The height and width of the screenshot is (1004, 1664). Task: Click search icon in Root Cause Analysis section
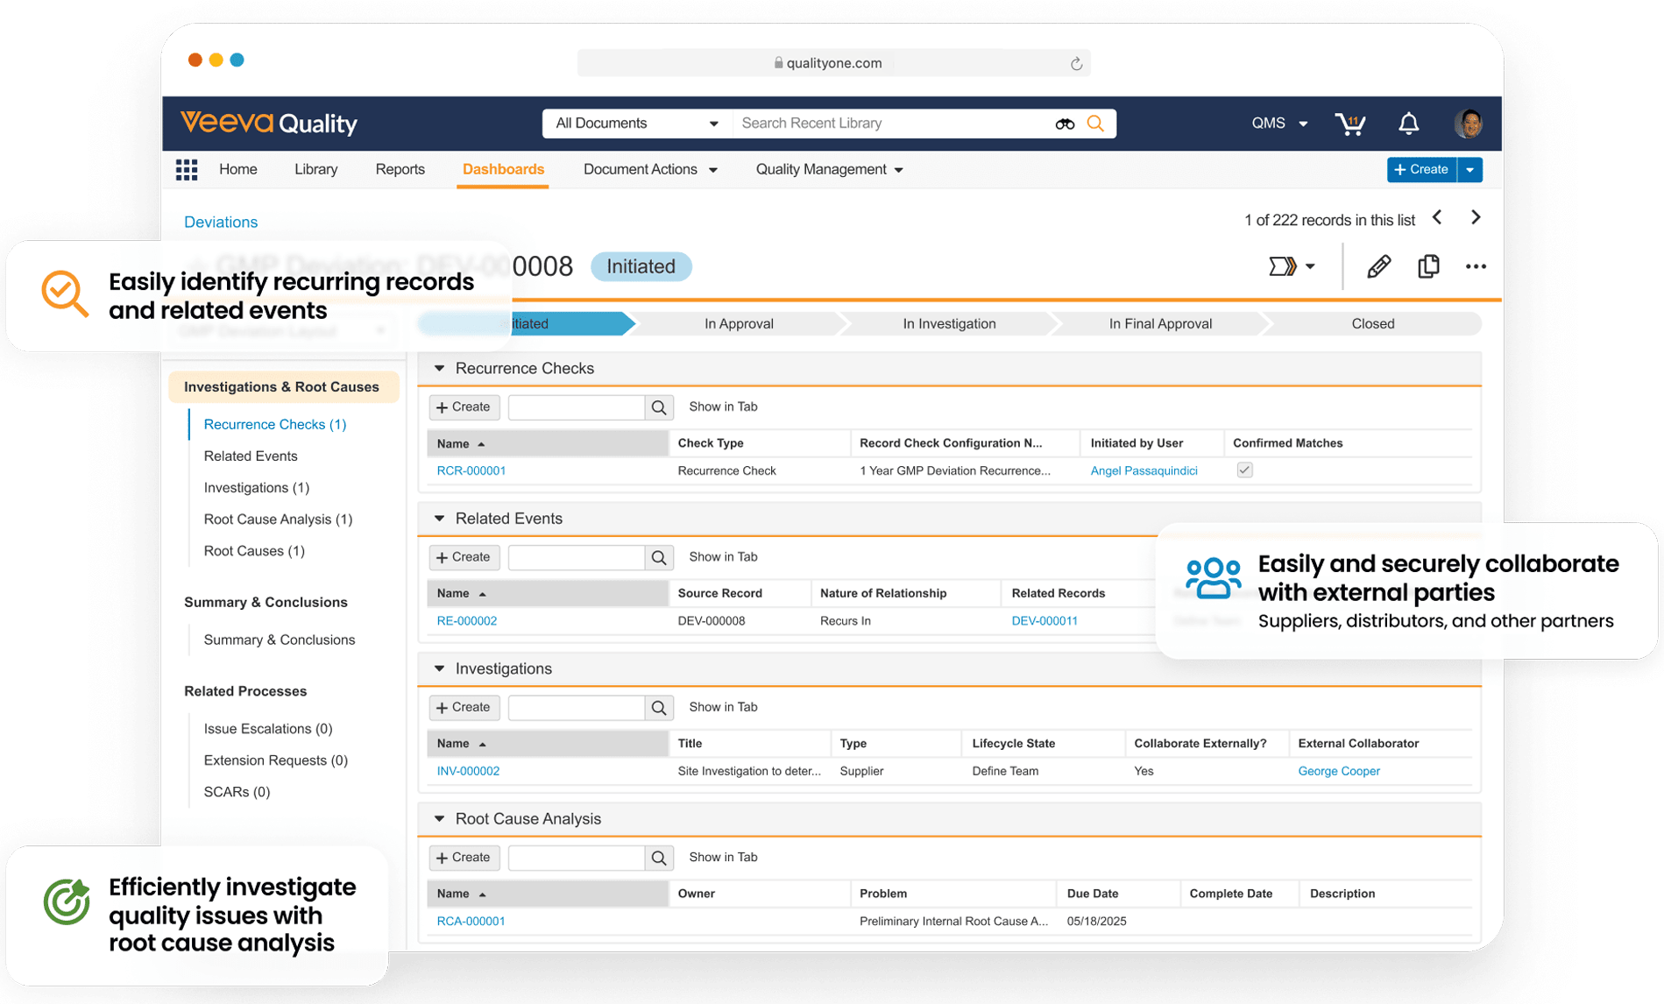pyautogui.click(x=659, y=858)
